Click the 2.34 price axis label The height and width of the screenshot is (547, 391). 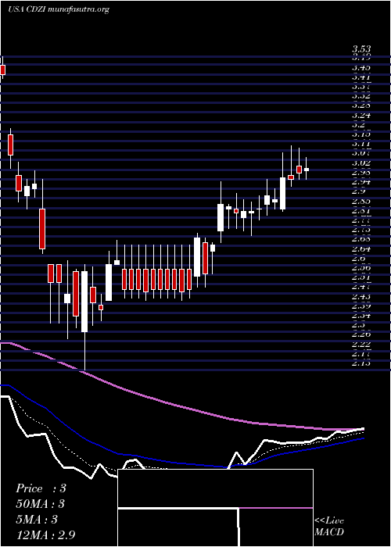click(361, 316)
